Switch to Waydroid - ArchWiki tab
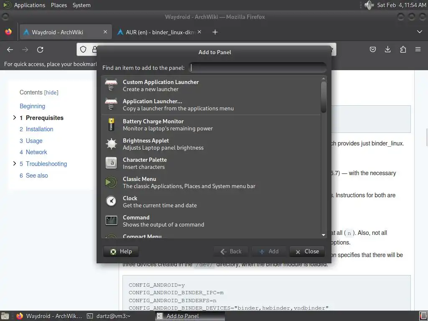This screenshot has height=321, width=428. (x=66, y=32)
